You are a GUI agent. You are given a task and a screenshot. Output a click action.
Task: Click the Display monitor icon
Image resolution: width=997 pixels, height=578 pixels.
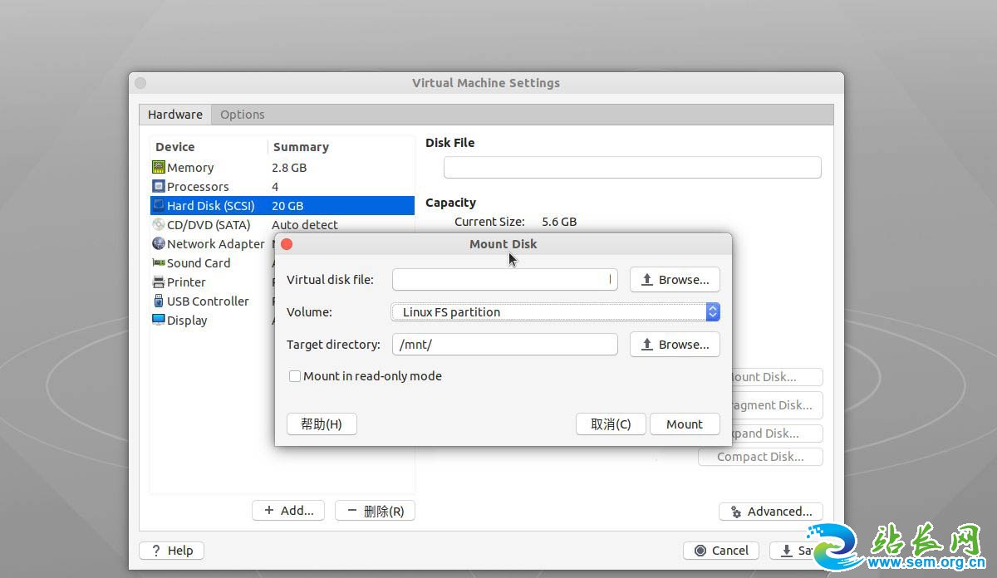(159, 321)
